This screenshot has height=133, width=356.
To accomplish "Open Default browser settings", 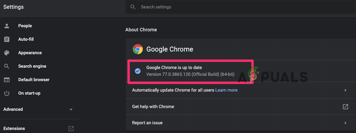I will pos(34,80).
